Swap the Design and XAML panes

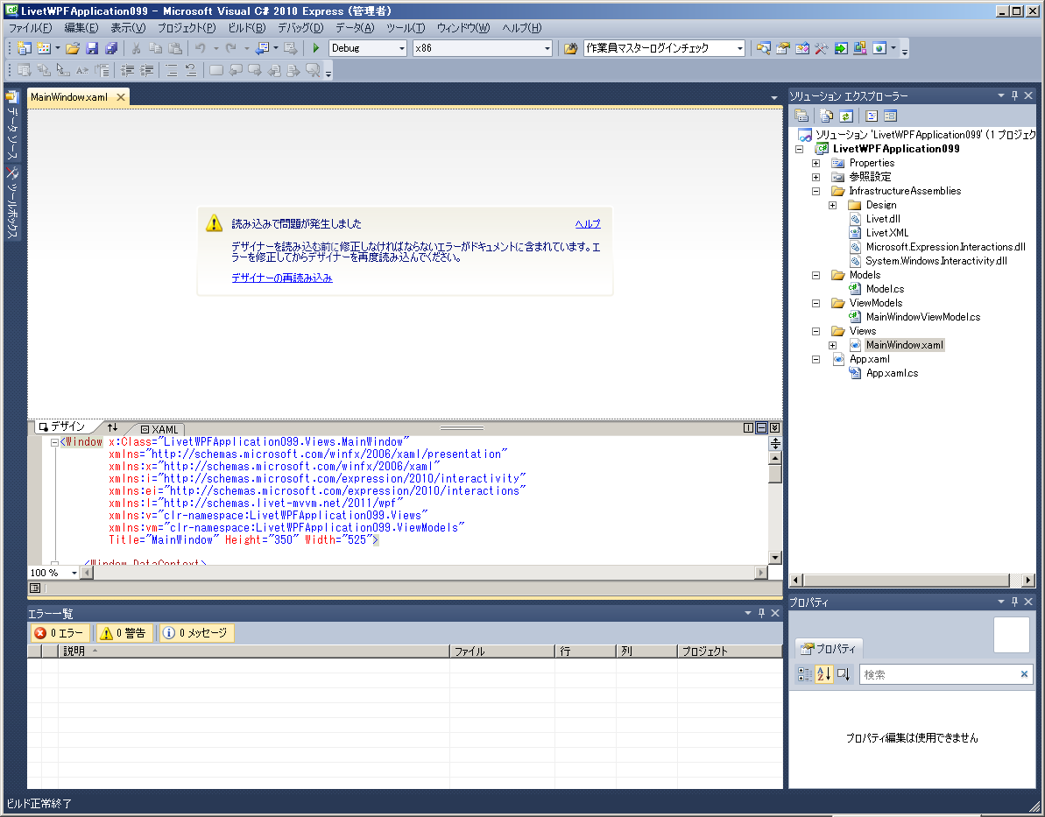point(113,427)
